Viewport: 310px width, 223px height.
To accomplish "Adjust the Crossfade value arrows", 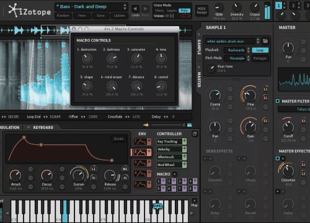I will pos(128,116).
